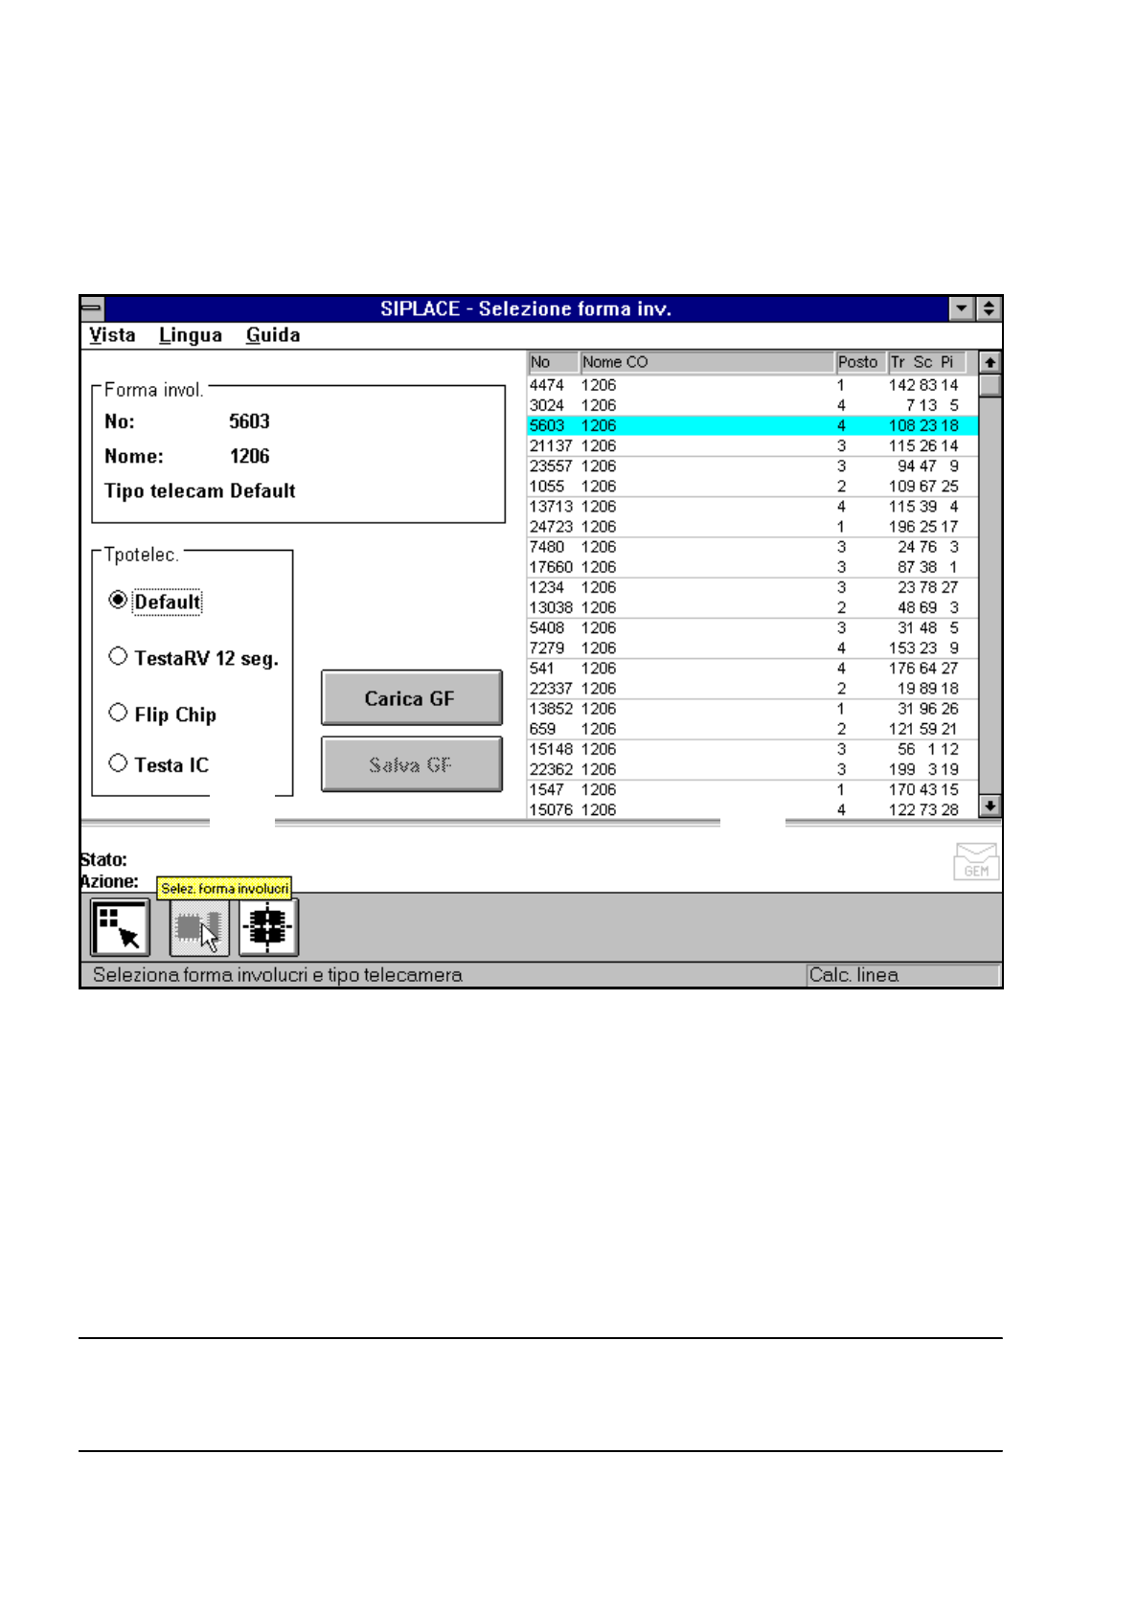Click the cursor selection icon in bottom toolbar
This screenshot has height=1613, width=1138.
tap(120, 927)
